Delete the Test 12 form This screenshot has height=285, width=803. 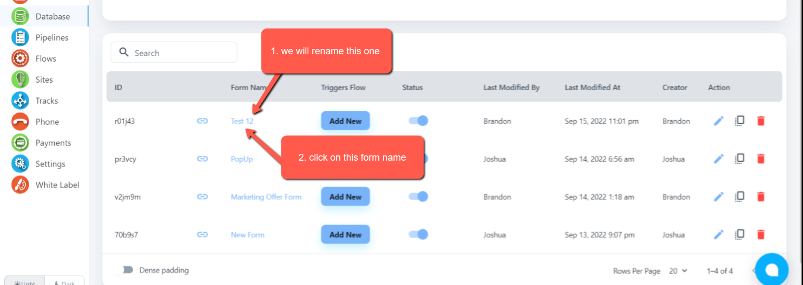coord(760,121)
